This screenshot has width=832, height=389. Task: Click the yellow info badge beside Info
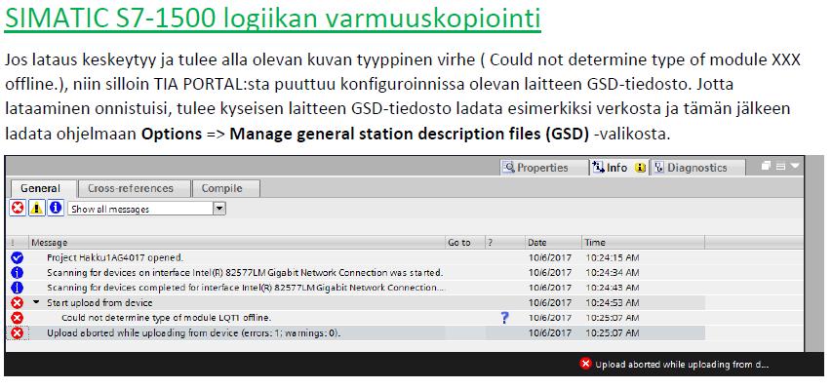(x=641, y=168)
